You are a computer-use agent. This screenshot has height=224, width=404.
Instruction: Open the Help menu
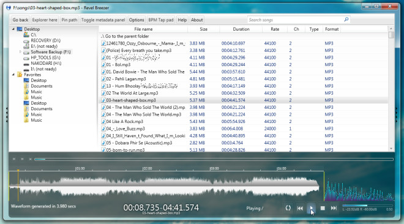click(182, 20)
